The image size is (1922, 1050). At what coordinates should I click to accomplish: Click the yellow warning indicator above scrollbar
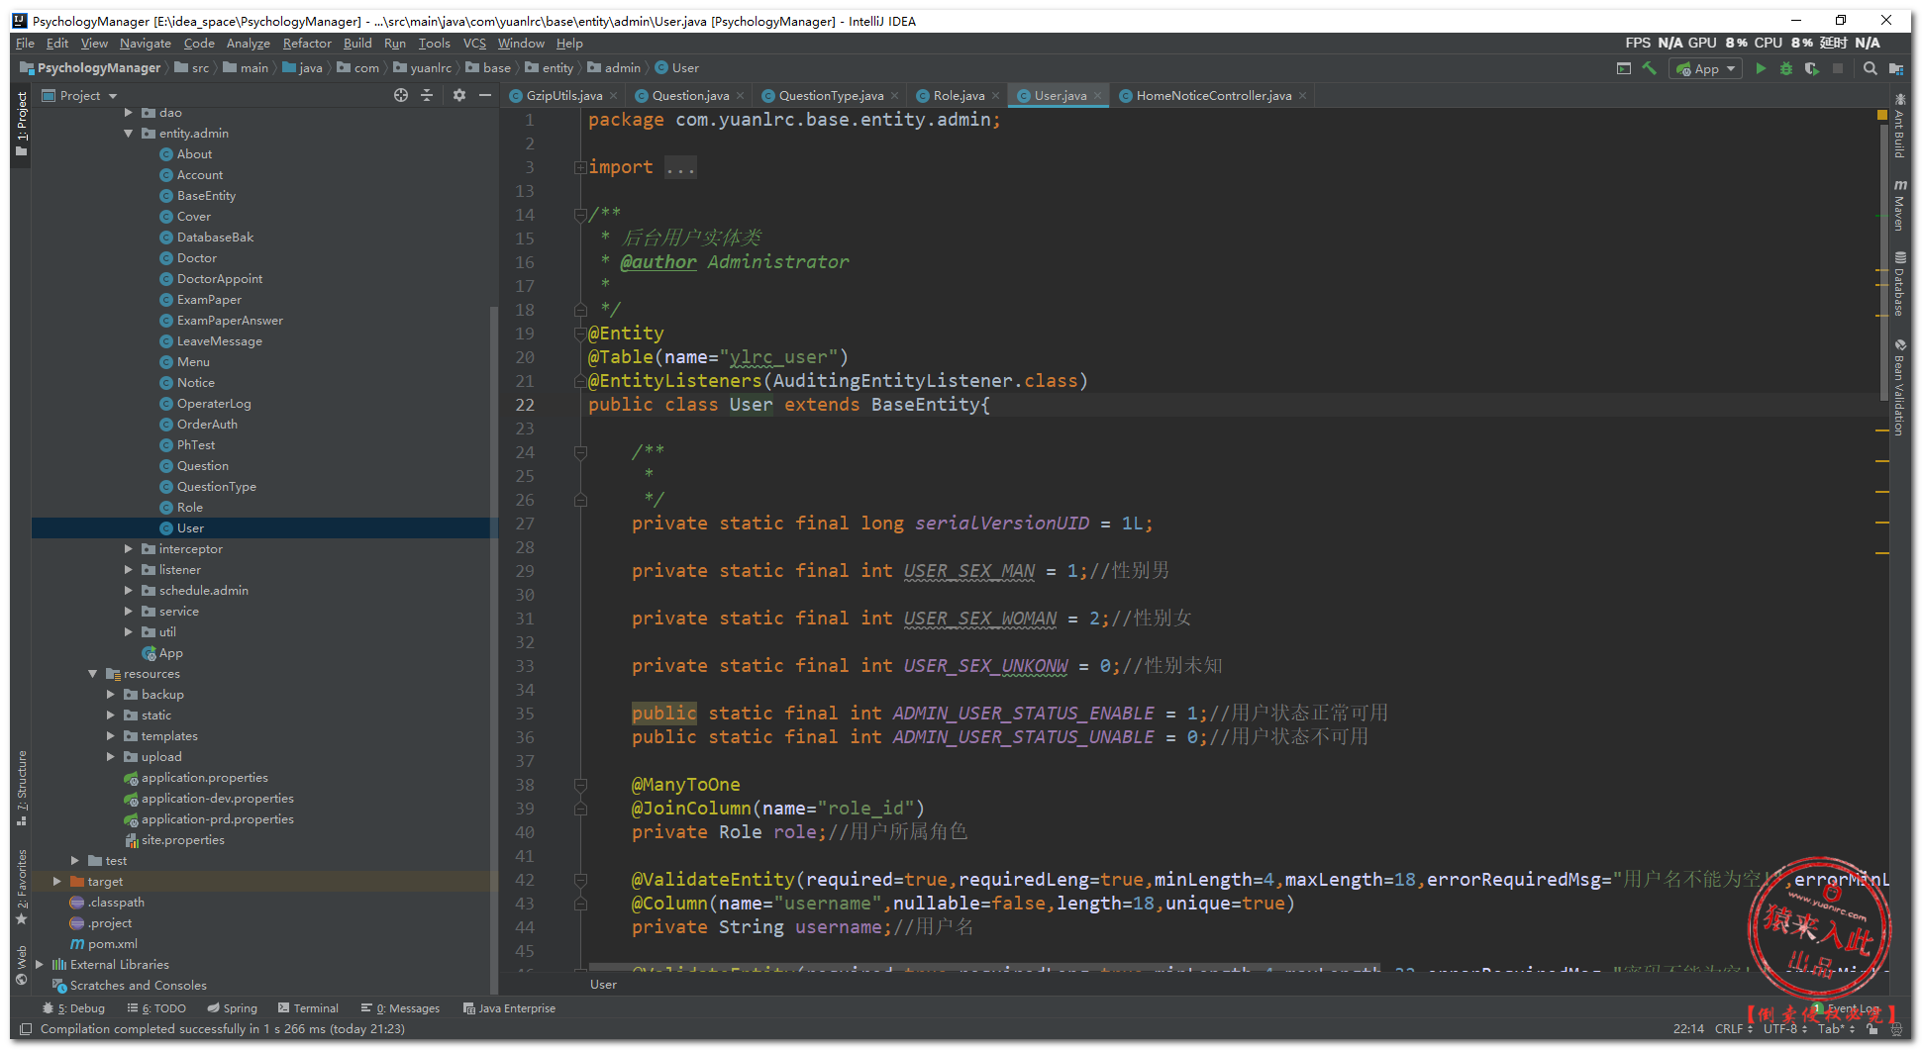(x=1881, y=116)
